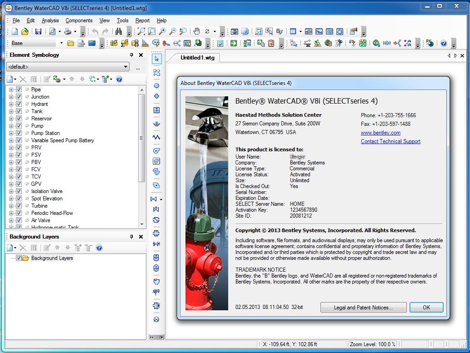Open the scenarios folder icon next to Base

[x=71, y=44]
